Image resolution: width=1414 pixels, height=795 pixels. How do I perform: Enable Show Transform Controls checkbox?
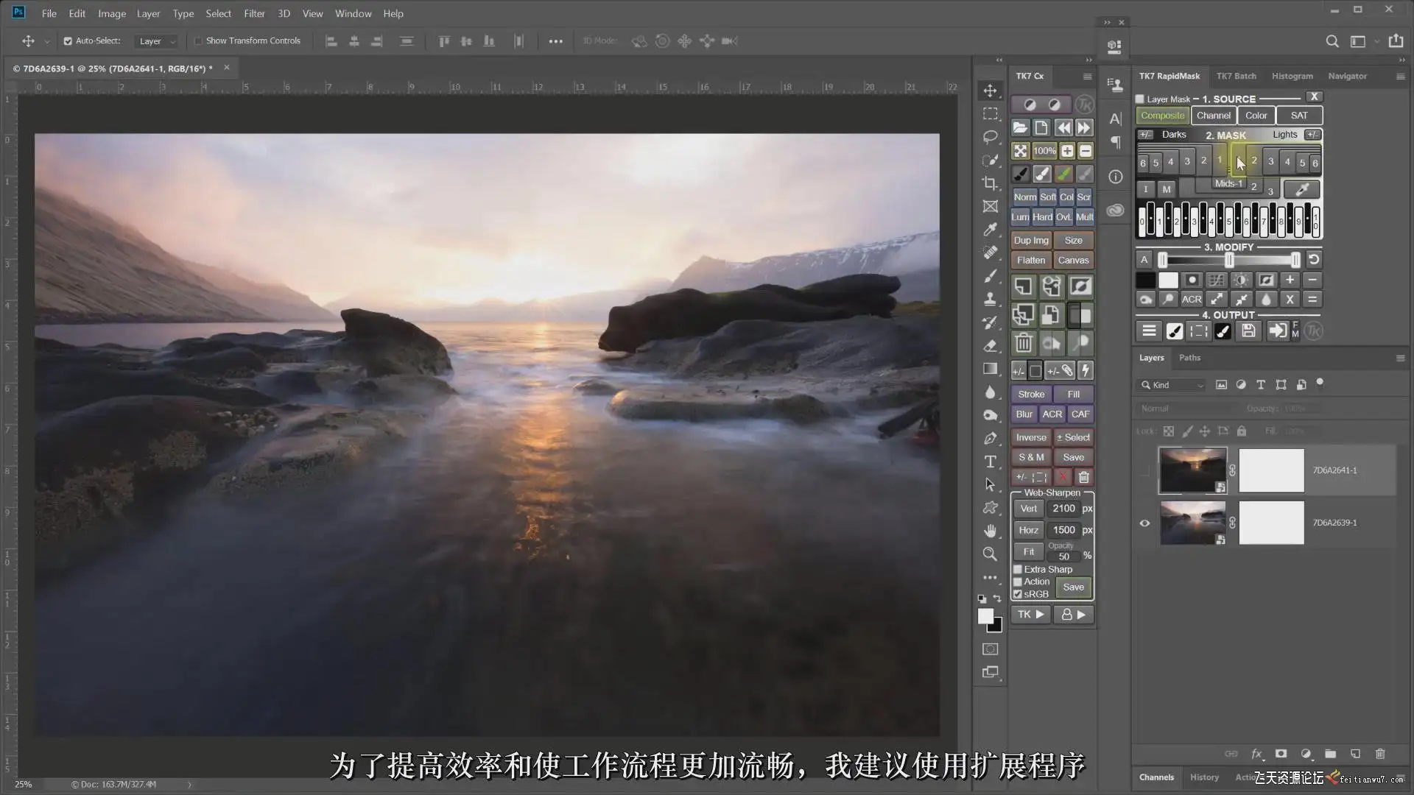click(198, 41)
